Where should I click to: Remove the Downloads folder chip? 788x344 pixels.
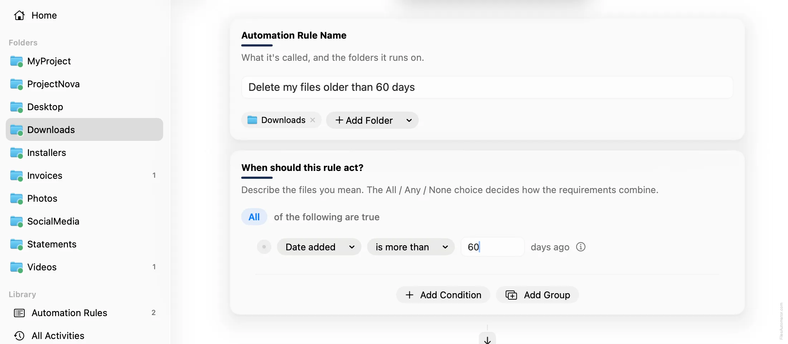313,120
